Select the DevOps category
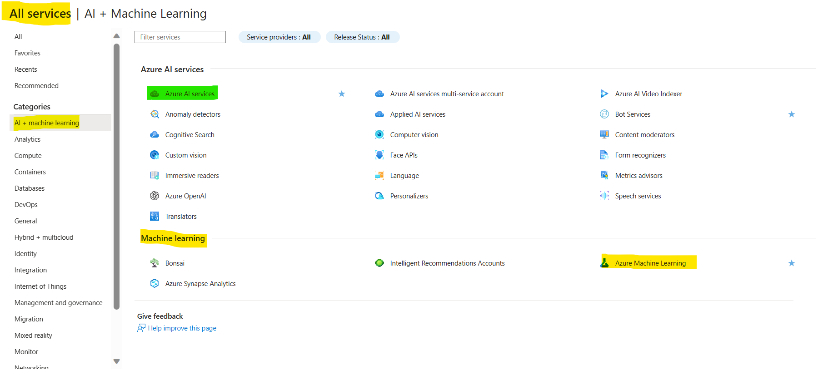Image resolution: width=828 pixels, height=375 pixels. point(26,205)
